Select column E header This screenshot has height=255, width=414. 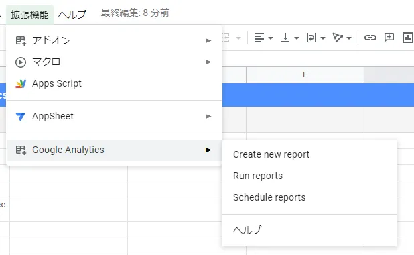click(x=305, y=75)
